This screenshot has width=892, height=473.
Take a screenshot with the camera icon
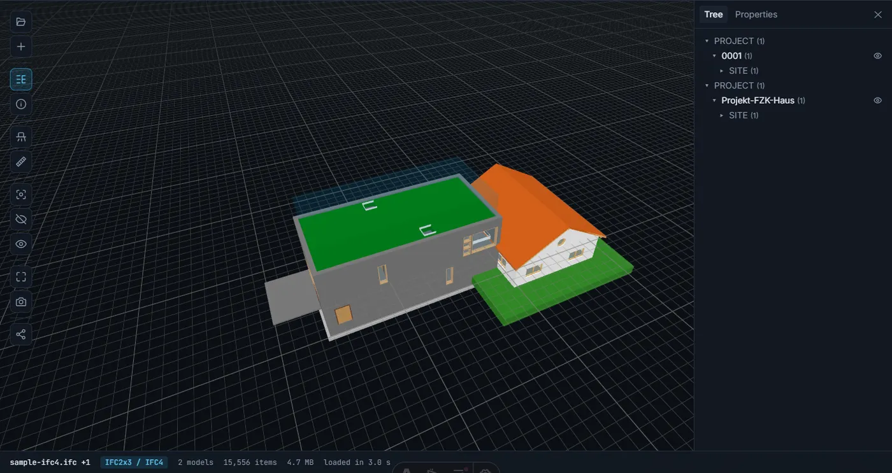tap(21, 302)
